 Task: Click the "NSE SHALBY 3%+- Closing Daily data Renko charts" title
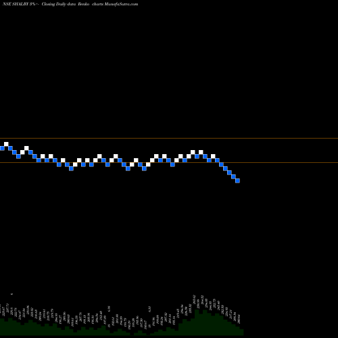[x=70, y=4]
